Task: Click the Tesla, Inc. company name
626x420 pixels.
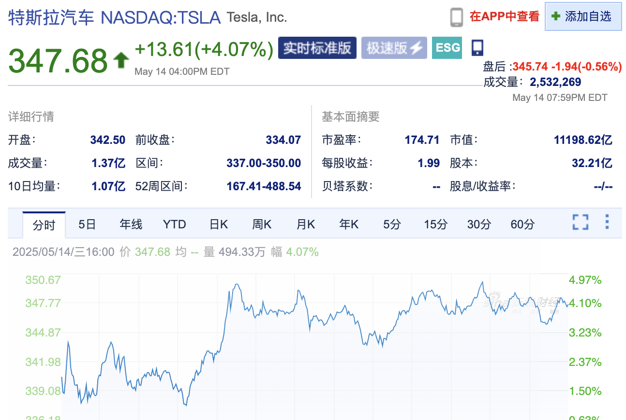Action: [257, 18]
